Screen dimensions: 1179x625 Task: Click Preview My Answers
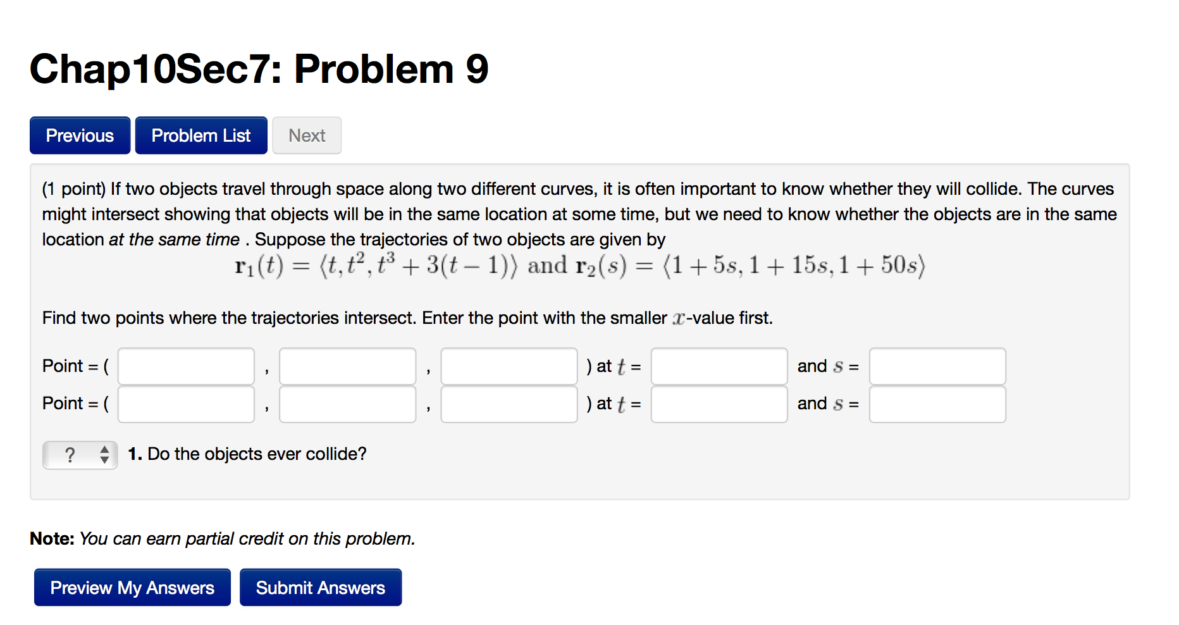click(132, 587)
